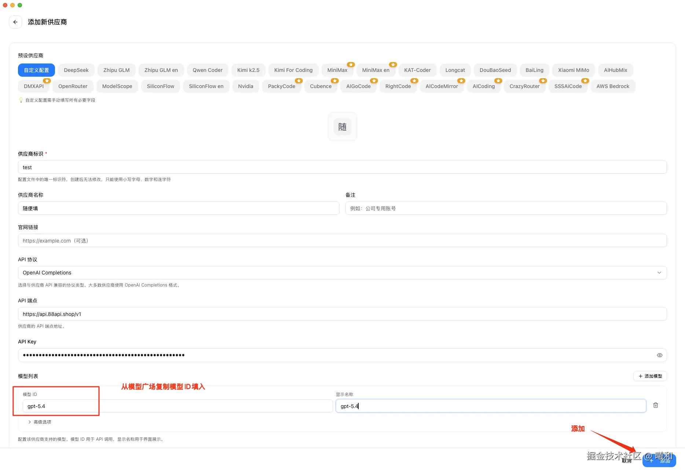Select the Xiaomi MiMo preset

coord(574,70)
